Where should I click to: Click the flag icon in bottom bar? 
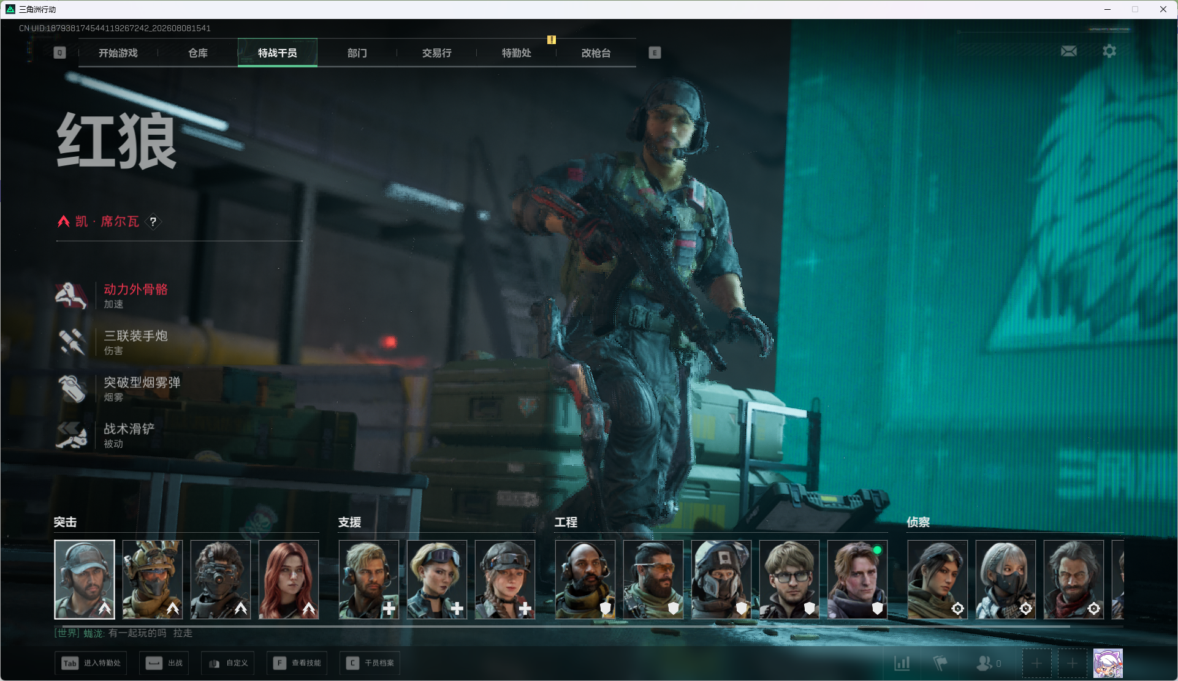tap(940, 663)
